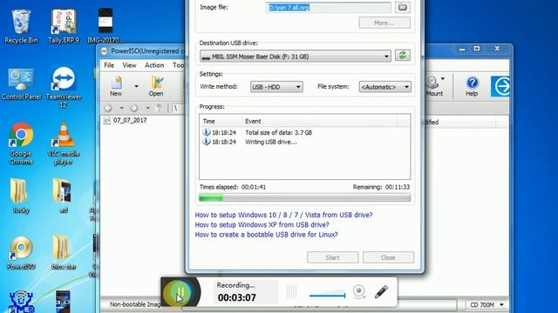Image resolution: width=558 pixels, height=313 pixels.
Task: Click the New toolbar icon in PowerISO
Action: click(116, 87)
